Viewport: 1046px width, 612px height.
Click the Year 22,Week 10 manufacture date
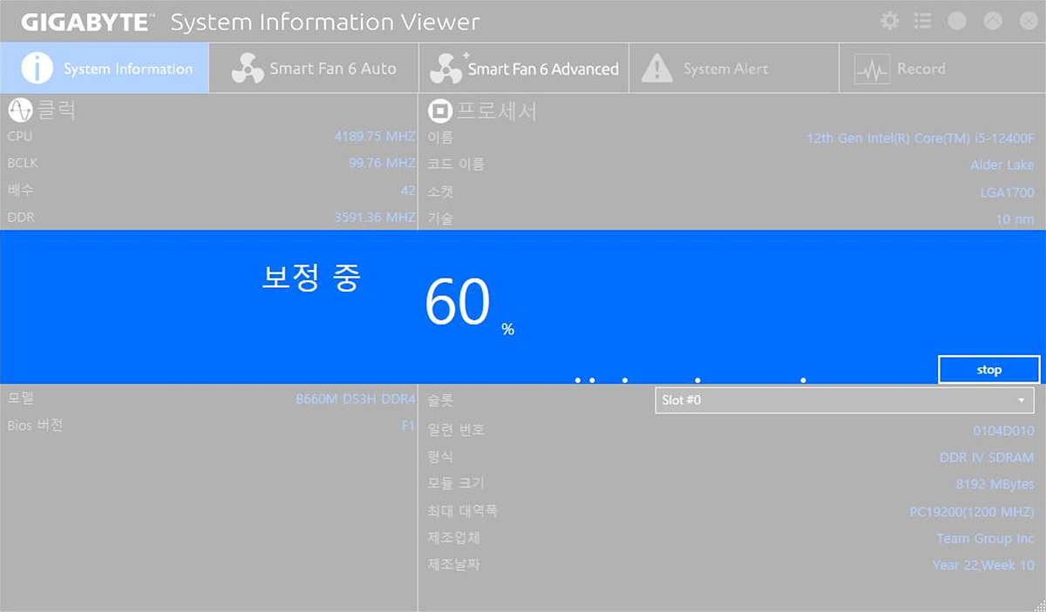983,565
